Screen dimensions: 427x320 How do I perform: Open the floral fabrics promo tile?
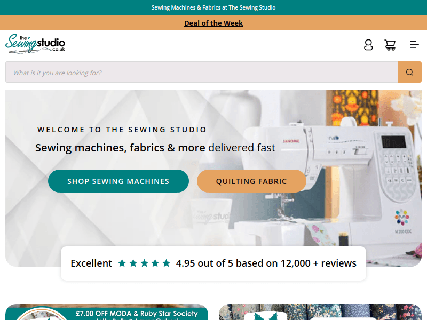click(320, 312)
